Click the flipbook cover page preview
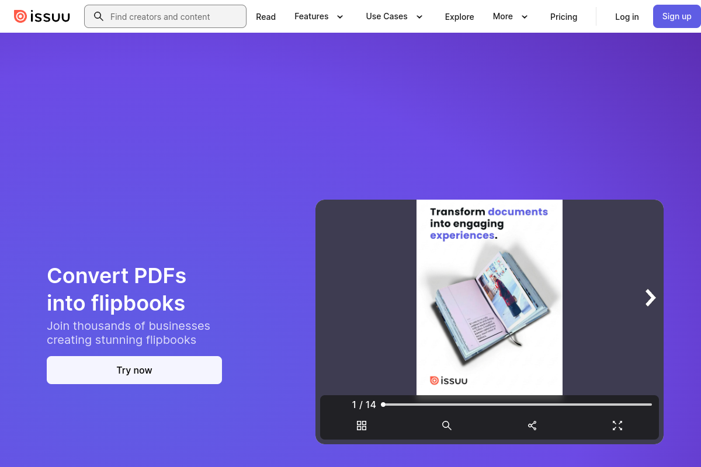This screenshot has height=467, width=701. coord(489,297)
